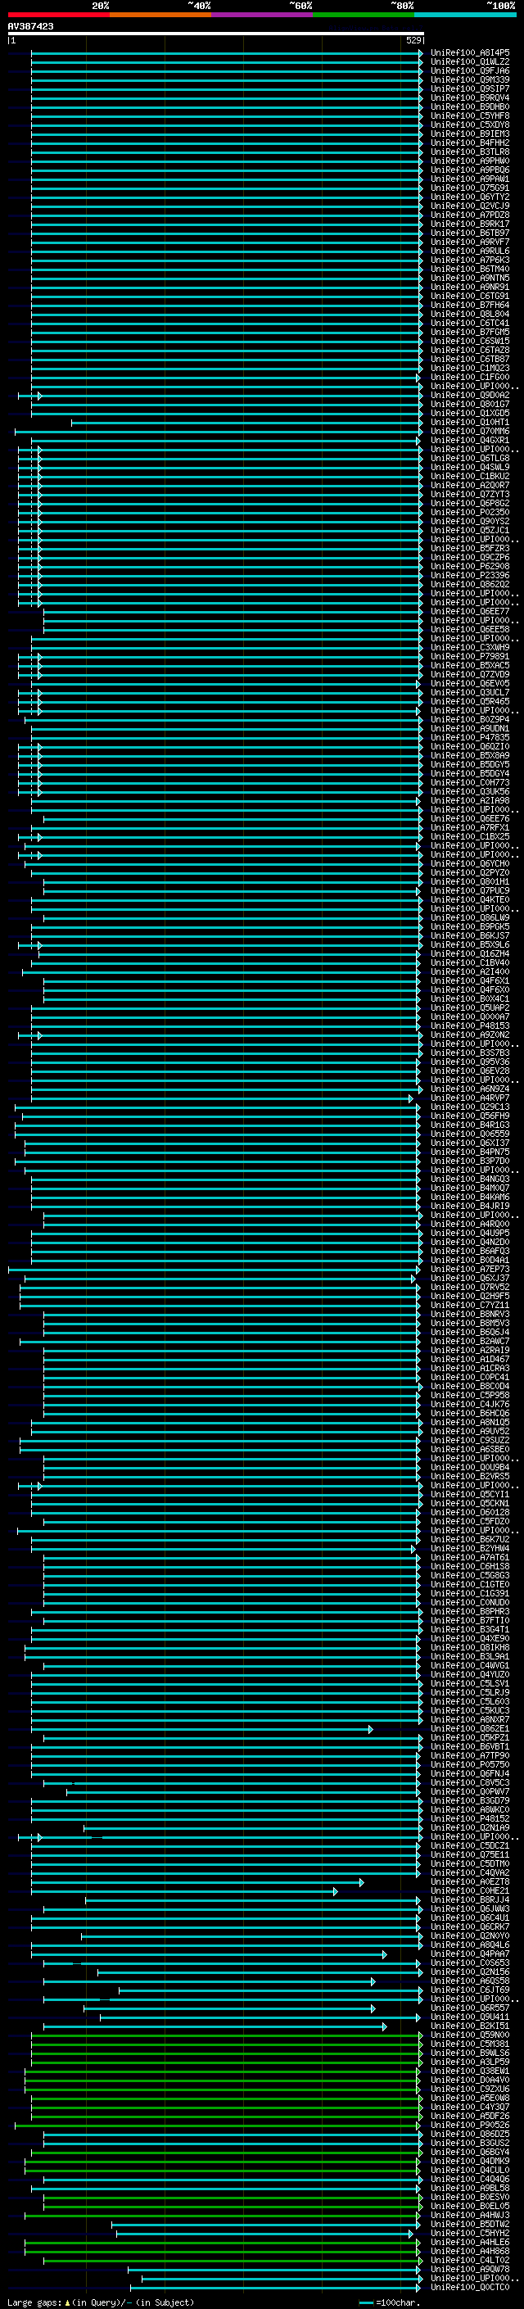Select hit UniRef100_Q1XGD5

point(469,413)
